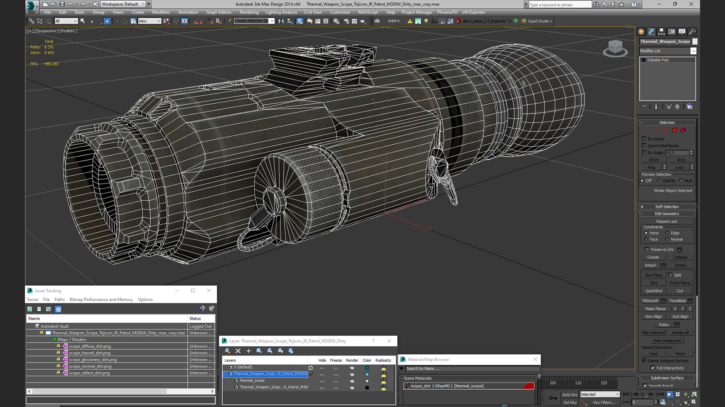The width and height of the screenshot is (725, 407).
Task: Click the ViewCube in the viewport
Action: point(615,48)
